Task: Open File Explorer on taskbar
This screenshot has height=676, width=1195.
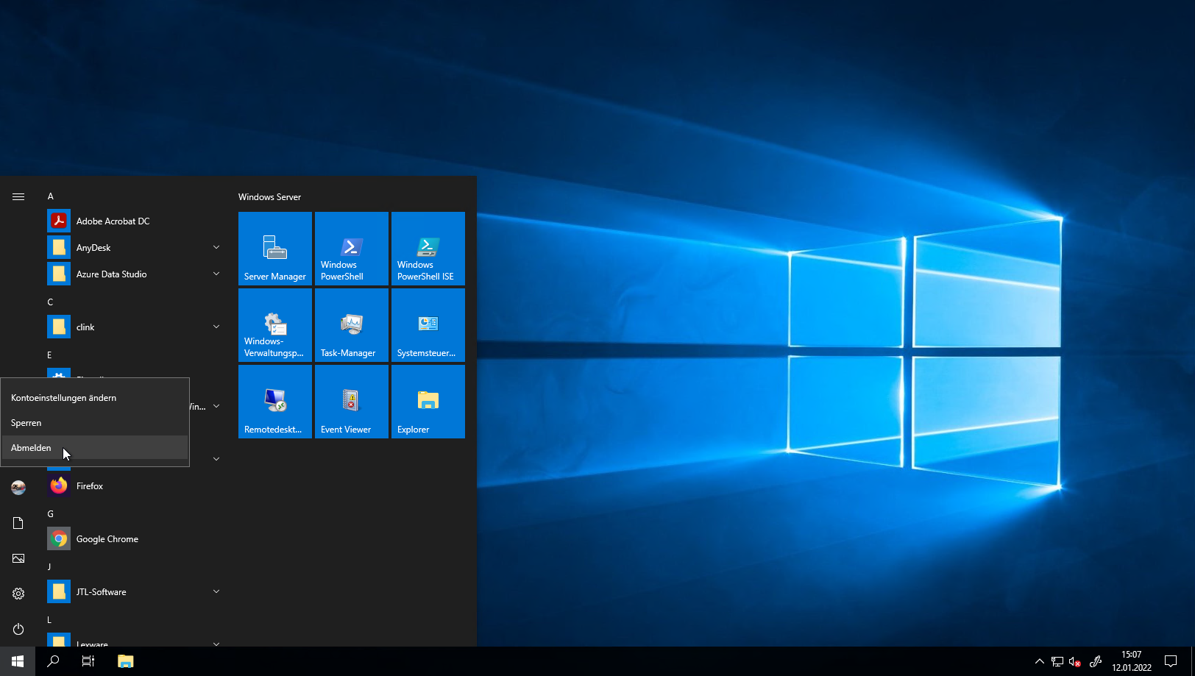Action: click(126, 661)
